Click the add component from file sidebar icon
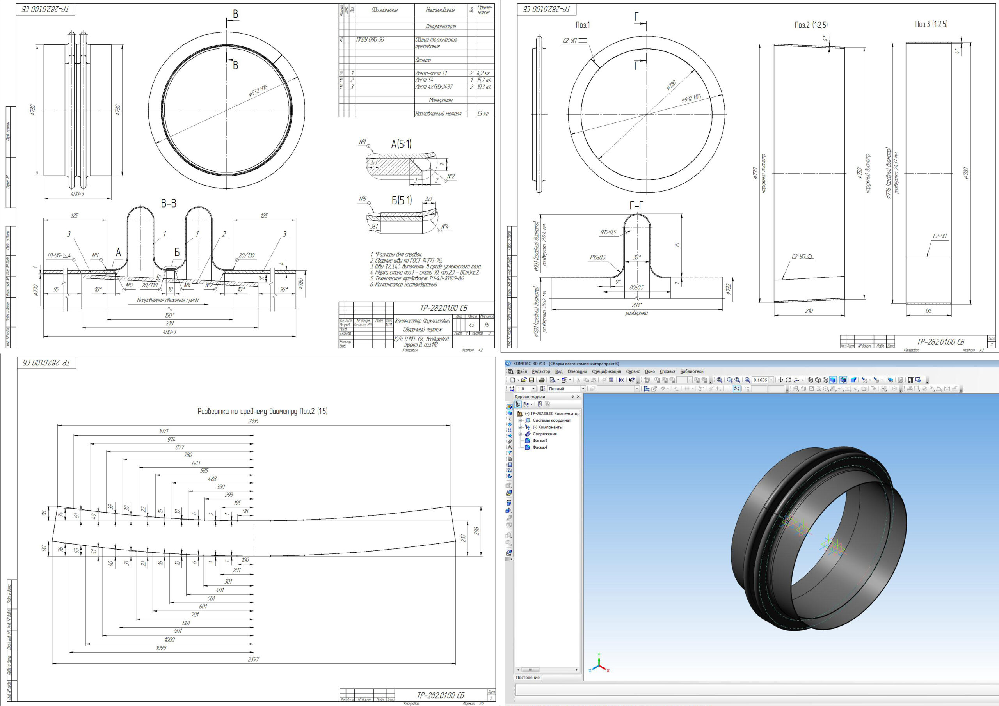 point(510,493)
